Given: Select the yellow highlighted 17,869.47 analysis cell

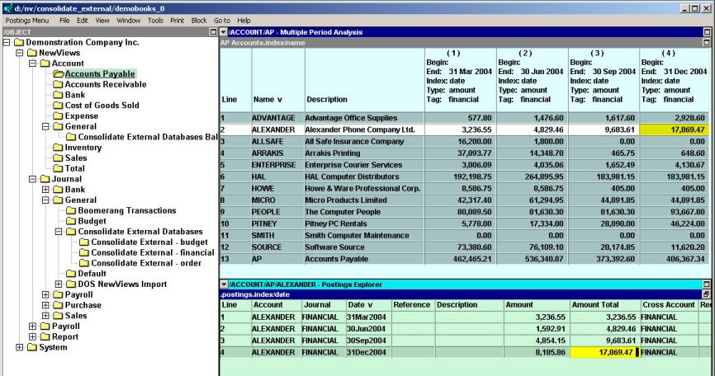Looking at the screenshot, I should point(675,129).
